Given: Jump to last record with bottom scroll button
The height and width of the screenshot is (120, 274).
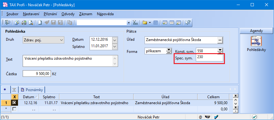Looking at the screenshot, I should tap(235, 107).
